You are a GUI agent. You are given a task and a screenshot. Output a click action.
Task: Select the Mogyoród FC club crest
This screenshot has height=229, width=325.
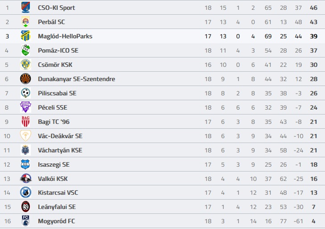click(x=25, y=221)
